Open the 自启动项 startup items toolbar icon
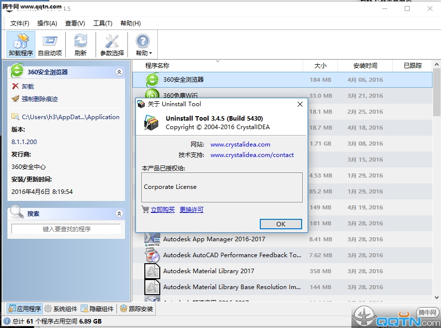 [x=50, y=44]
